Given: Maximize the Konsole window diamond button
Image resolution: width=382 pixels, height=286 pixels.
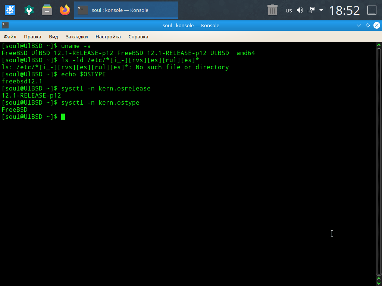Looking at the screenshot, I should coord(367,25).
